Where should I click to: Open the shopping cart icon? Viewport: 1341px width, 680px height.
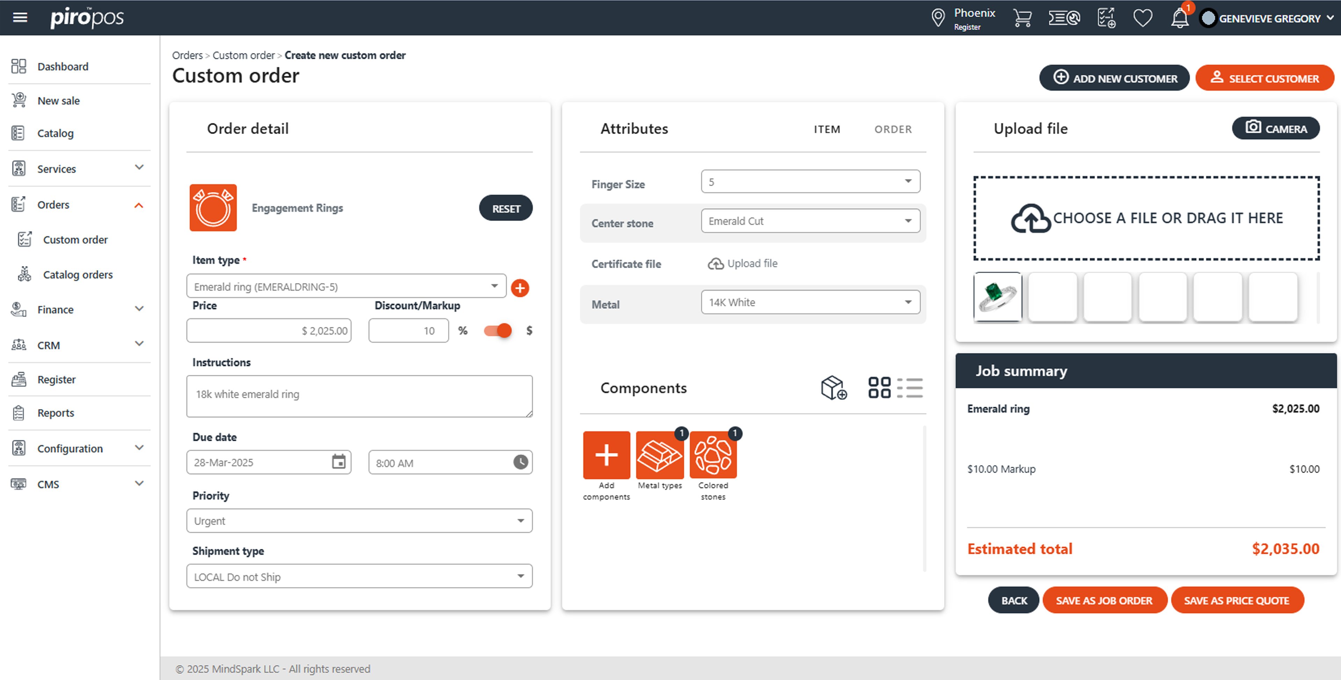1022,18
